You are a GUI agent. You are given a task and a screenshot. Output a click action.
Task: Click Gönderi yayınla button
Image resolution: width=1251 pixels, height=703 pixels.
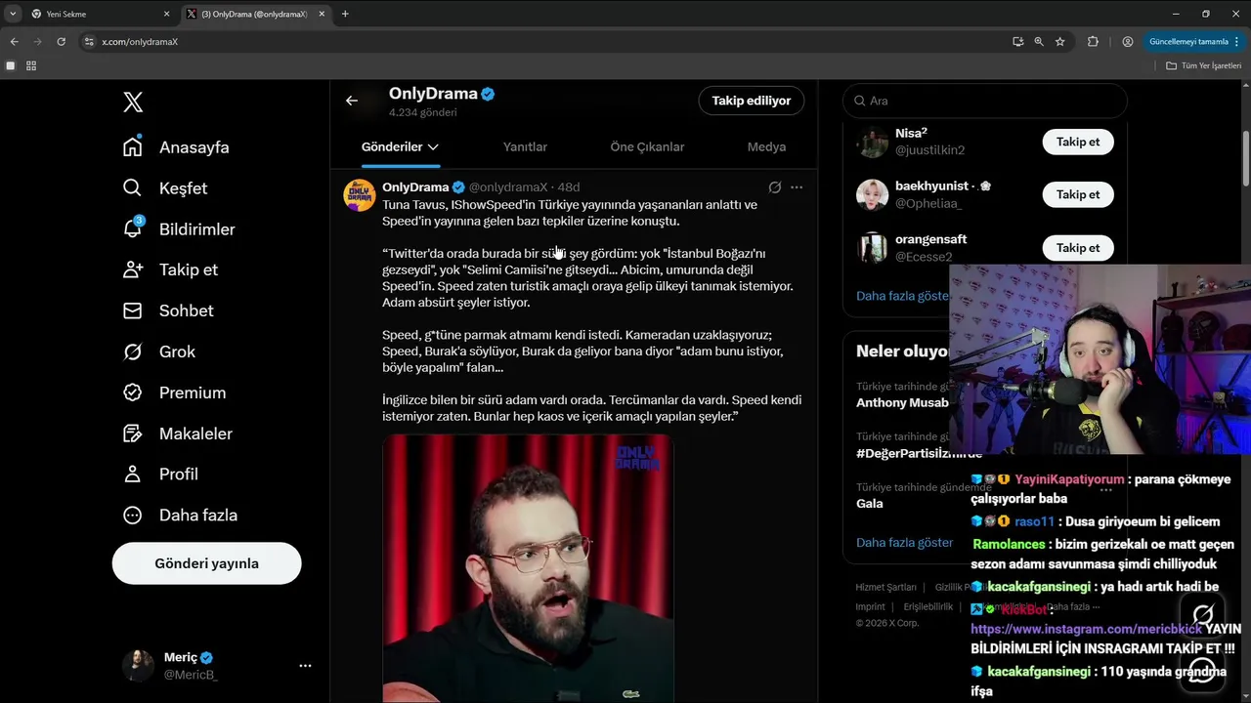pos(206,563)
